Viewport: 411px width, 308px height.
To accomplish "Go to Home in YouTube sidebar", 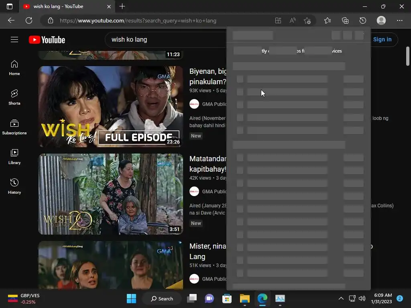I will 14,68.
